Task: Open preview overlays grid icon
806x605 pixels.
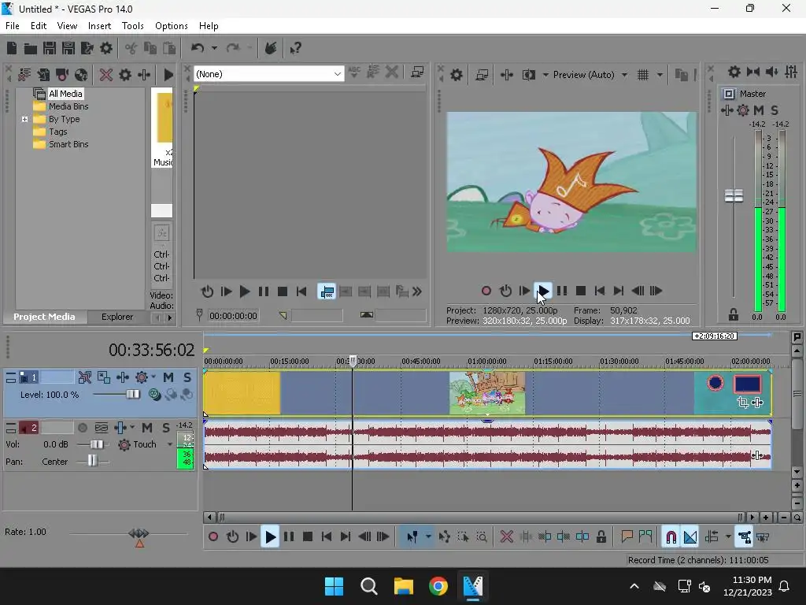Action: click(643, 75)
